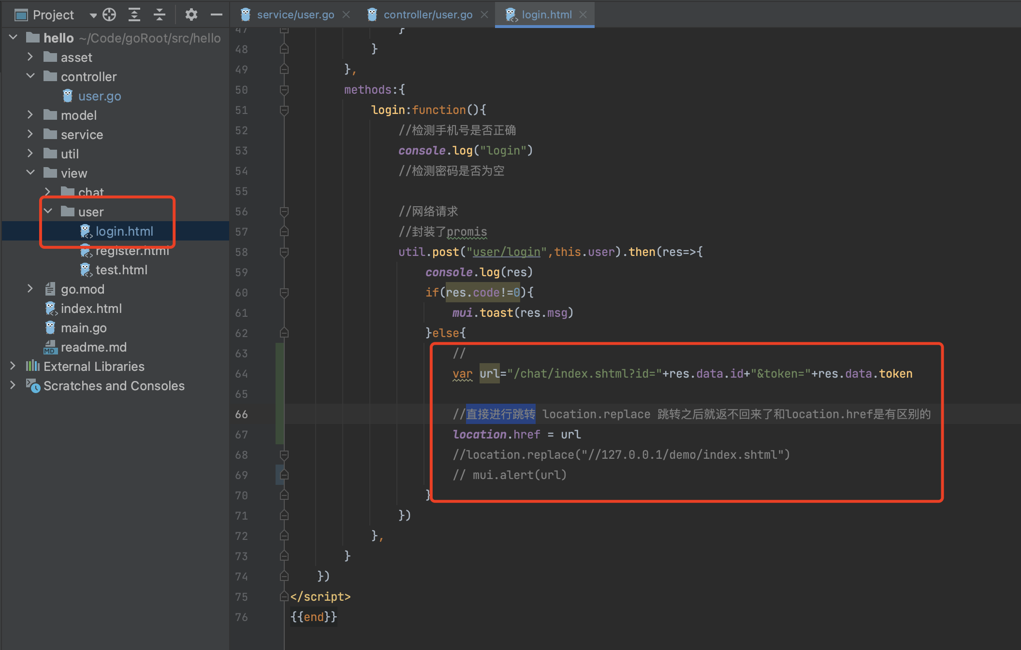Click the Collapse All icon in Project toolbar

(160, 15)
